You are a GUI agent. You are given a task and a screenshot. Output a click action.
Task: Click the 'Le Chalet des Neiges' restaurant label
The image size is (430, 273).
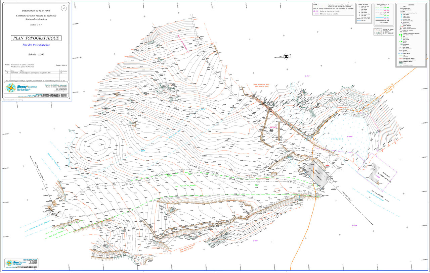point(385,177)
